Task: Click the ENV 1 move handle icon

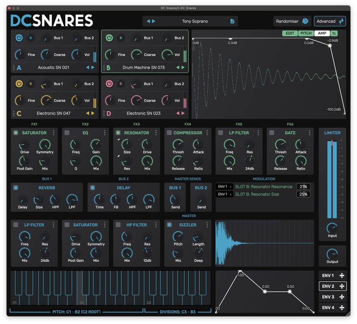Action: 342,275
